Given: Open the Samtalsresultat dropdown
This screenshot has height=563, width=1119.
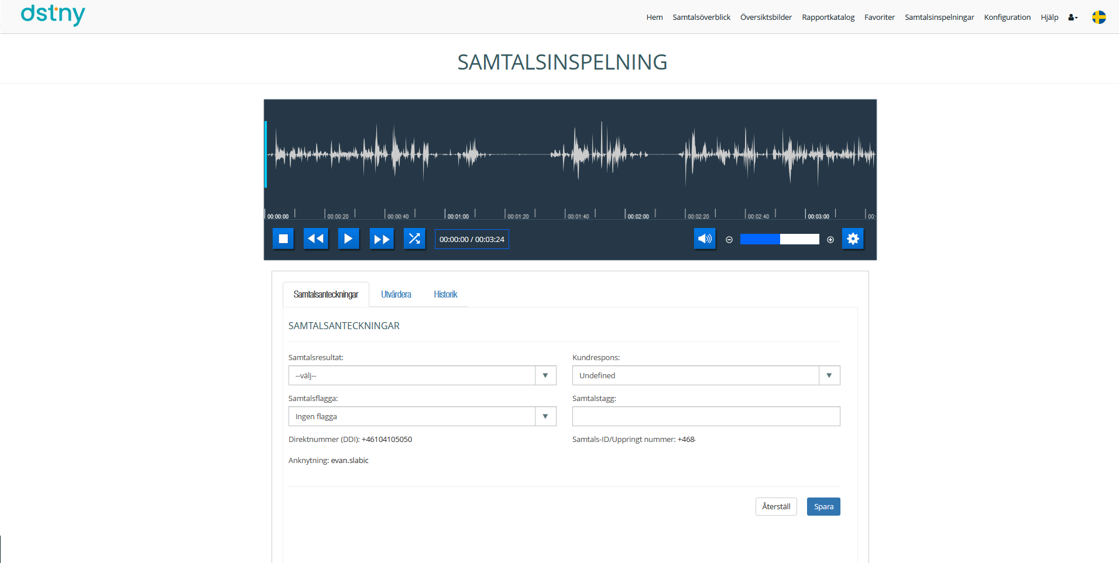Looking at the screenshot, I should tap(422, 375).
